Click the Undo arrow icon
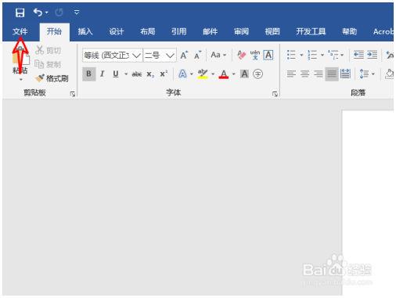 tap(38, 13)
